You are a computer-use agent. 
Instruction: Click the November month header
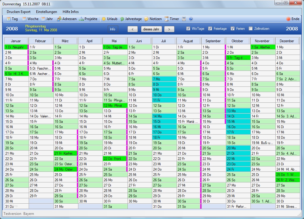262,41
